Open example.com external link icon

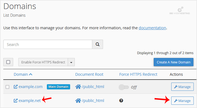pos(15,87)
